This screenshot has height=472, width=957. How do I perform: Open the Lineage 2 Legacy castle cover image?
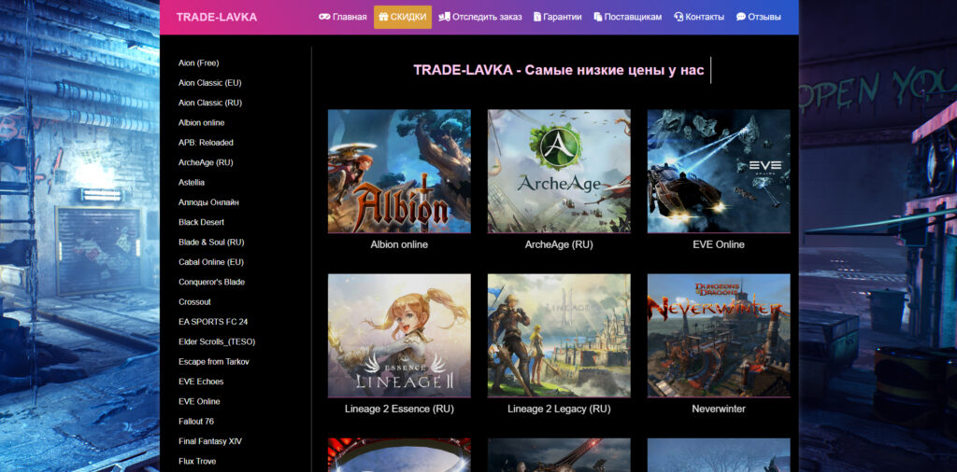pos(559,336)
